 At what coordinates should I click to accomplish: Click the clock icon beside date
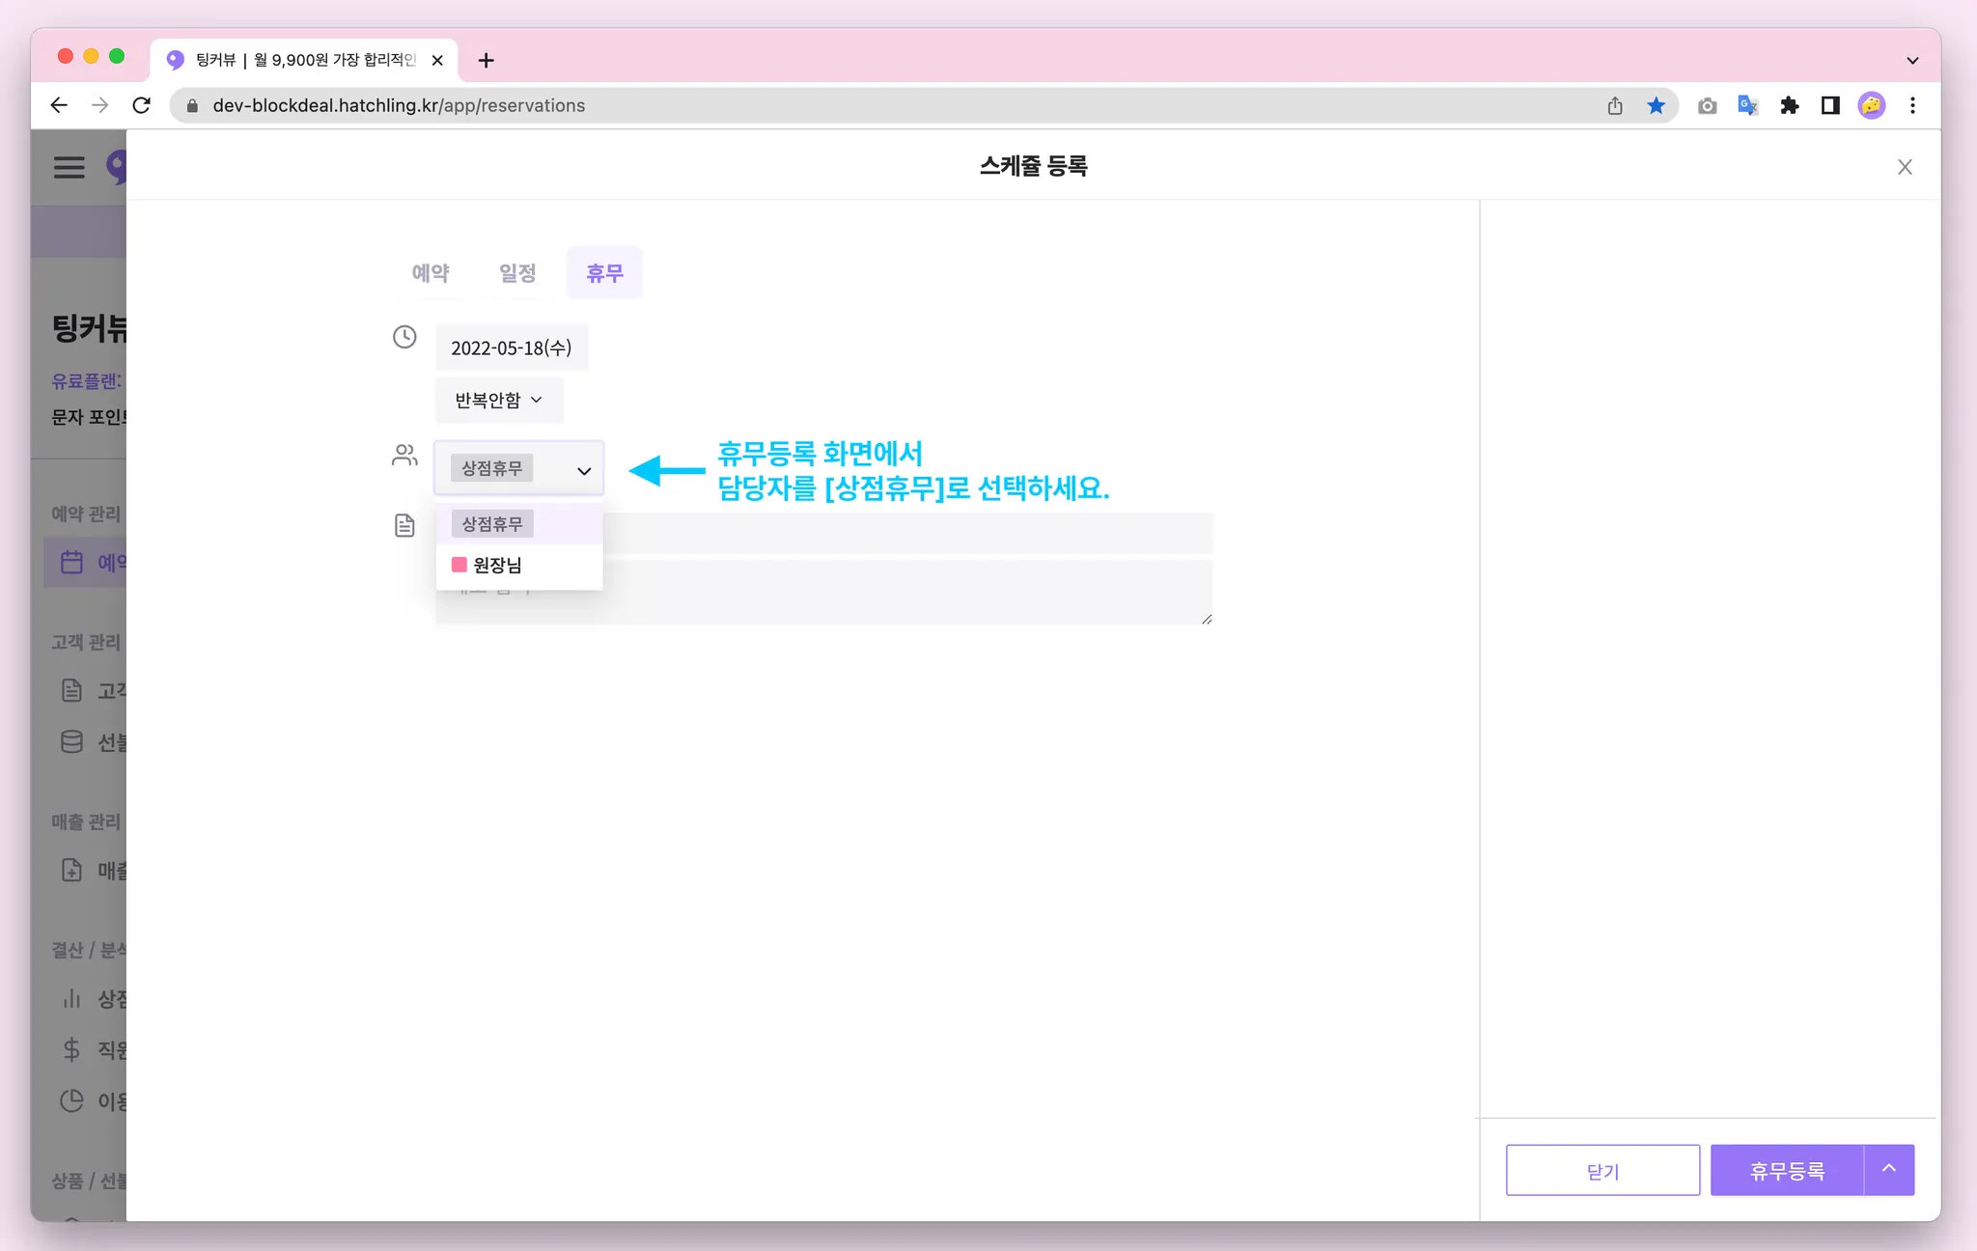(404, 337)
